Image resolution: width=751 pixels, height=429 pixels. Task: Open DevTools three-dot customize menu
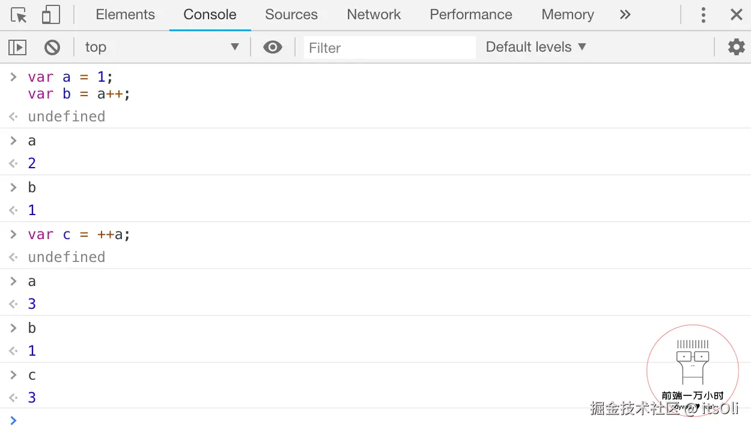pos(703,15)
